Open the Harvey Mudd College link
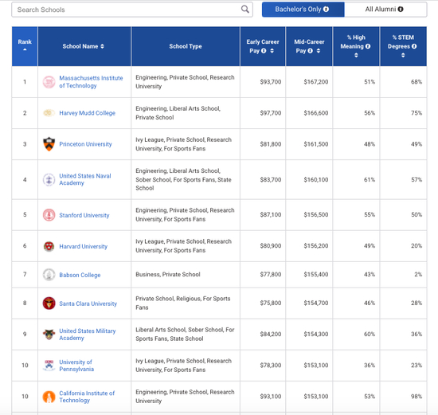Image resolution: width=438 pixels, height=415 pixels. 87,113
